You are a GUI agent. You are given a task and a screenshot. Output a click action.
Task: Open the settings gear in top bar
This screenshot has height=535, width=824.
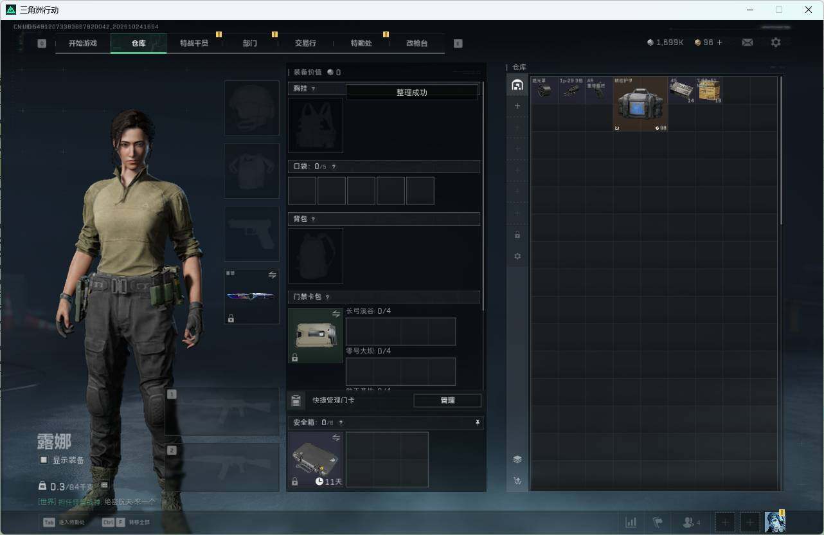pos(776,42)
